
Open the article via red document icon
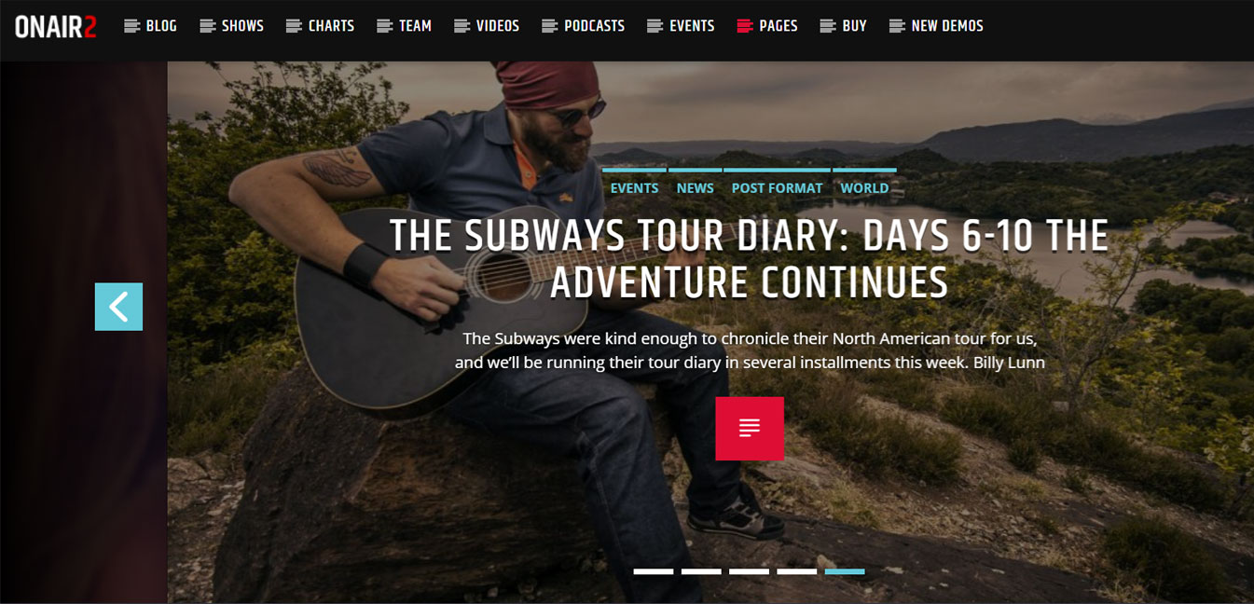pyautogui.click(x=750, y=429)
